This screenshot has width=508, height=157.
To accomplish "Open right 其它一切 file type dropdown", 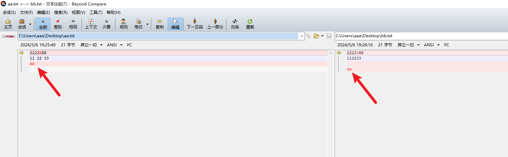I will tap(408, 45).
